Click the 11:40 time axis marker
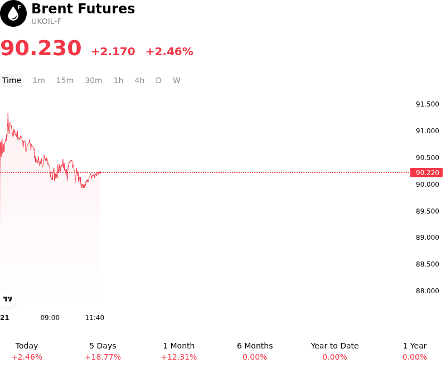This screenshot has height=368, width=446. pos(95,318)
